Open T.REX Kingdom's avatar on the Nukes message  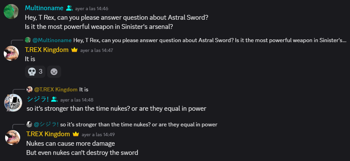pyautogui.click(x=12, y=137)
